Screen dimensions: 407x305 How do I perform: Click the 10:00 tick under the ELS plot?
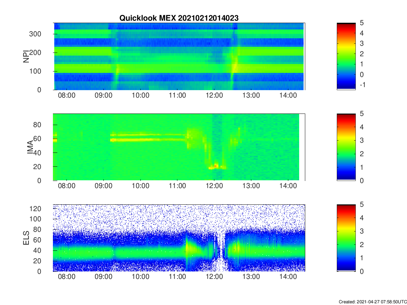tap(140, 277)
